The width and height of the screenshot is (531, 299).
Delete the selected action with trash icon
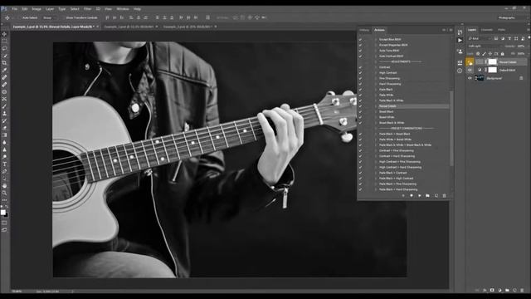pos(445,196)
